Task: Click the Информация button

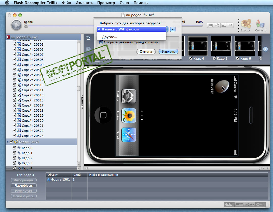Action: [23, 180]
